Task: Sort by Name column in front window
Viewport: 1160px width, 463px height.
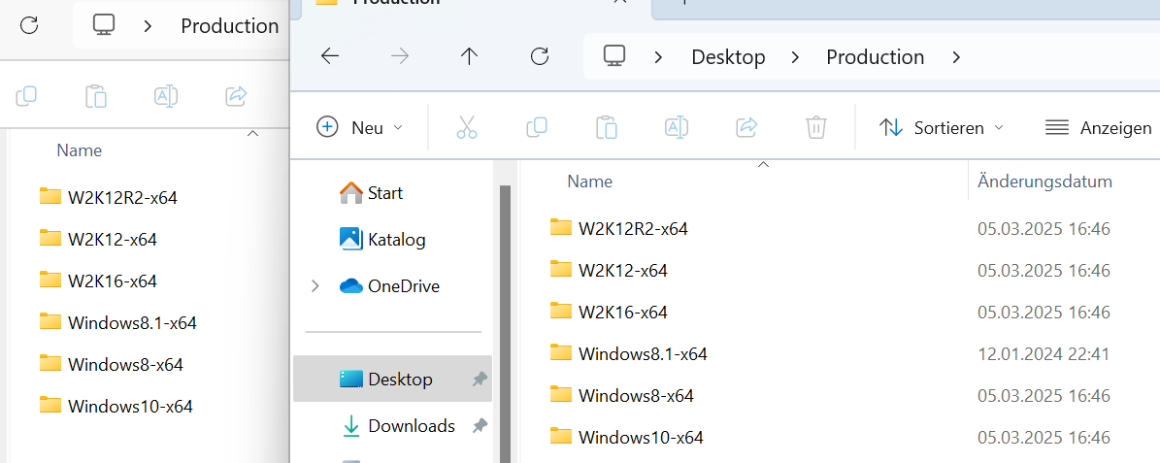Action: tap(589, 182)
